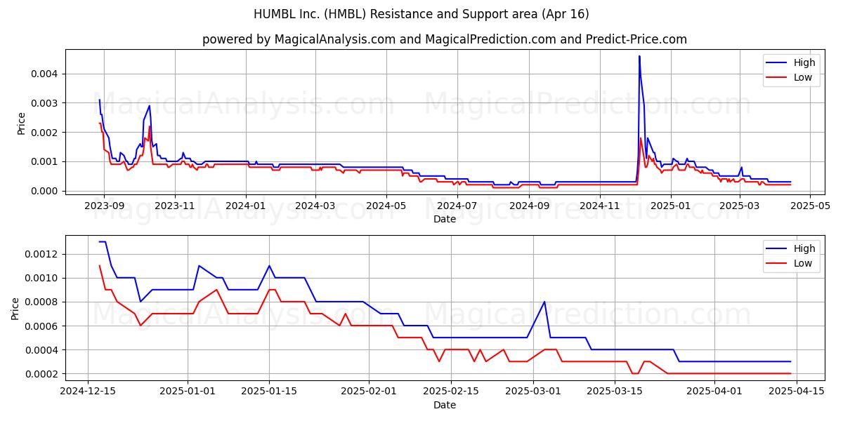843x421 pixels.
Task: Click the '2025-01-15' x-axis tick label
Action: [x=269, y=392]
